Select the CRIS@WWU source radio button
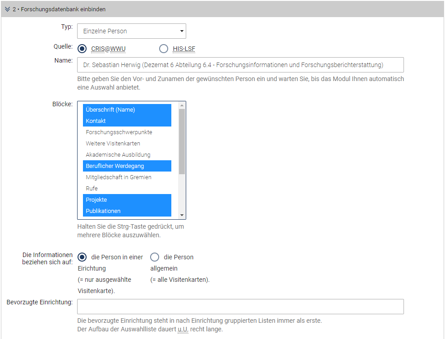 pyautogui.click(x=83, y=49)
